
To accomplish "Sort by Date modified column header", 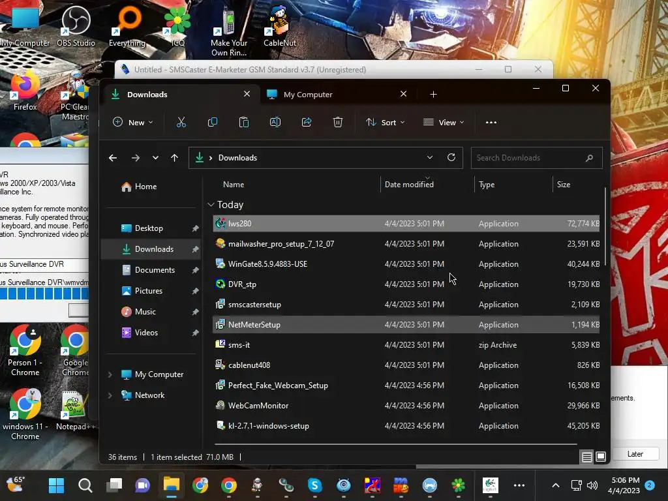I will point(409,185).
